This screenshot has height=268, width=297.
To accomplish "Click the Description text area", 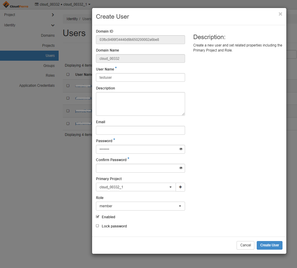I will pyautogui.click(x=140, y=104).
